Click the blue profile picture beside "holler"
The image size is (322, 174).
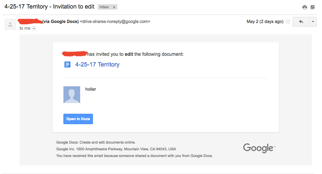[x=72, y=95]
